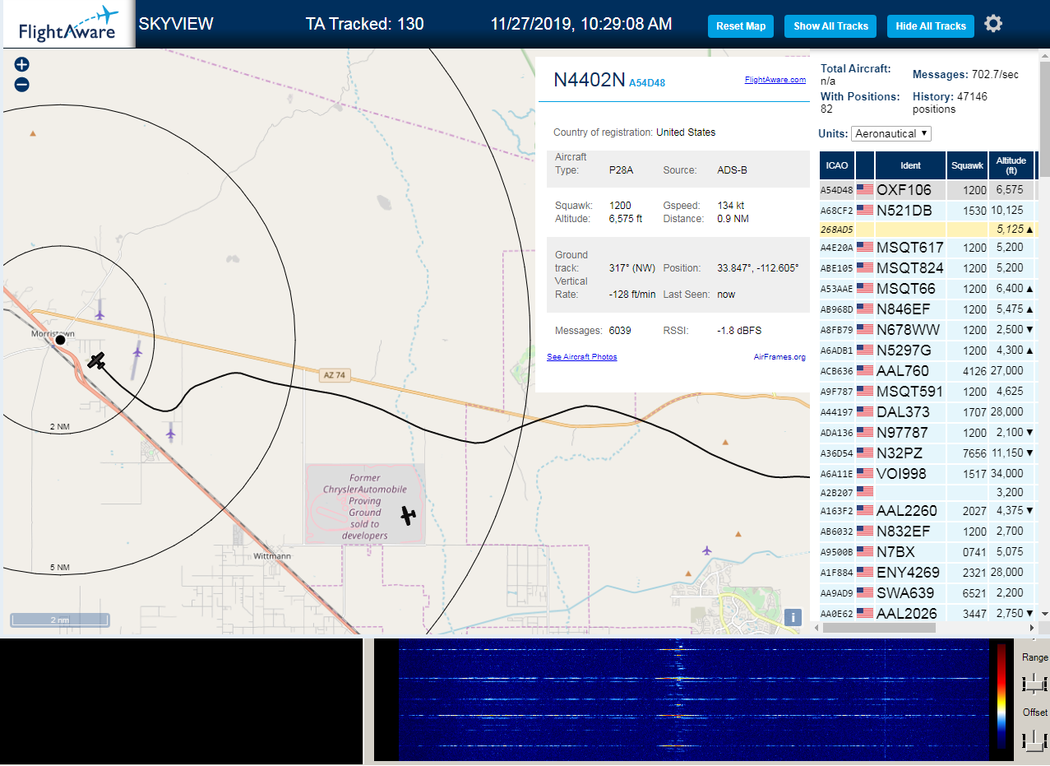Open the FlightAware.com link in the info panel
Screen dimensions: 1050x766
[775, 80]
